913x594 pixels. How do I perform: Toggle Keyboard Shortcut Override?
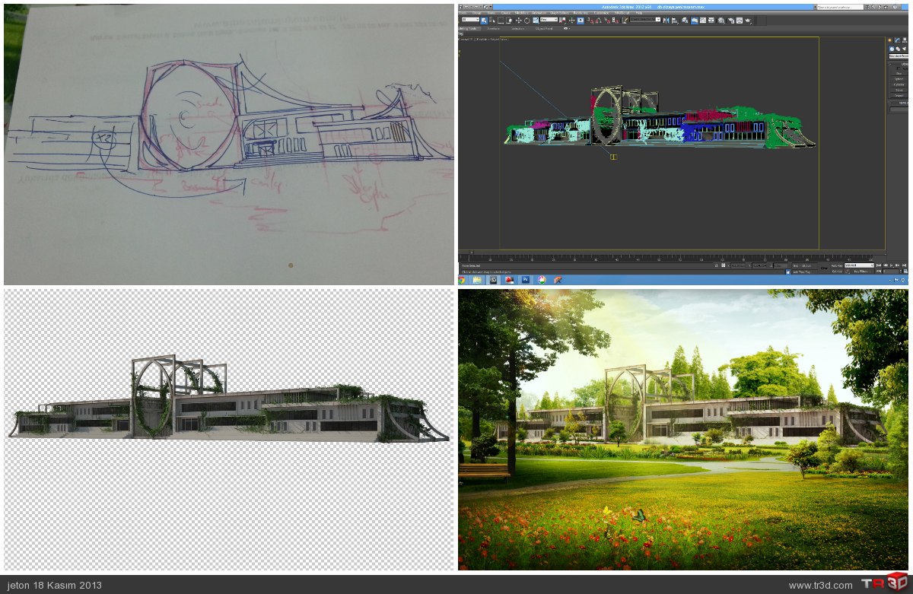[x=581, y=20]
